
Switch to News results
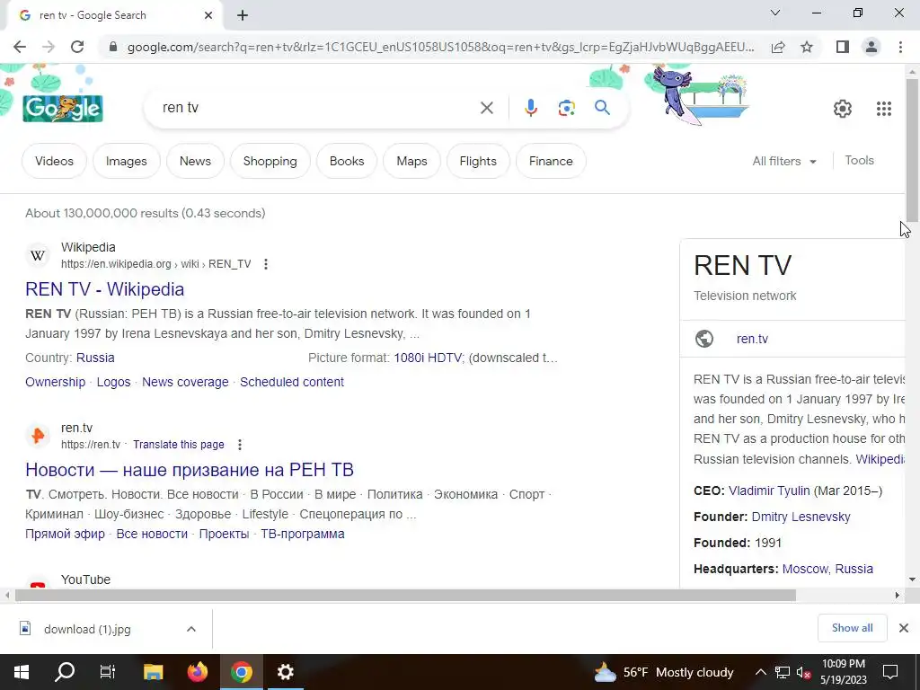tap(195, 161)
